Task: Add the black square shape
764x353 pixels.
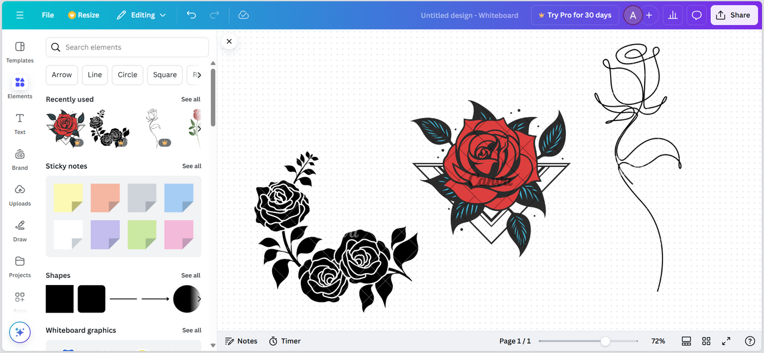Action: (60, 299)
